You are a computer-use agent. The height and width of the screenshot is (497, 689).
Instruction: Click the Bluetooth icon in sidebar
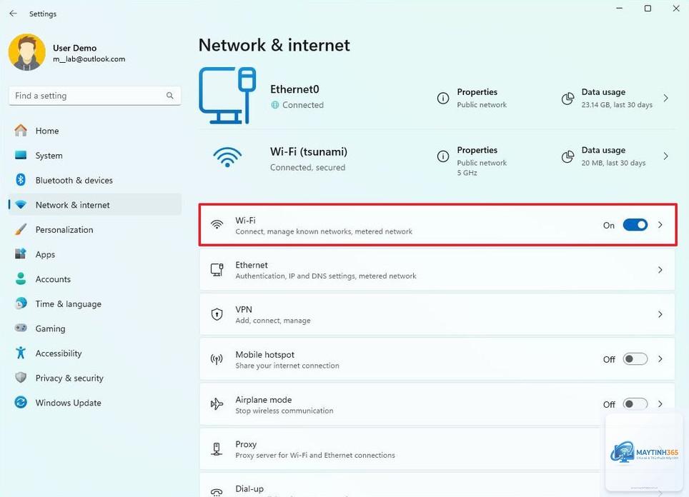click(x=21, y=179)
